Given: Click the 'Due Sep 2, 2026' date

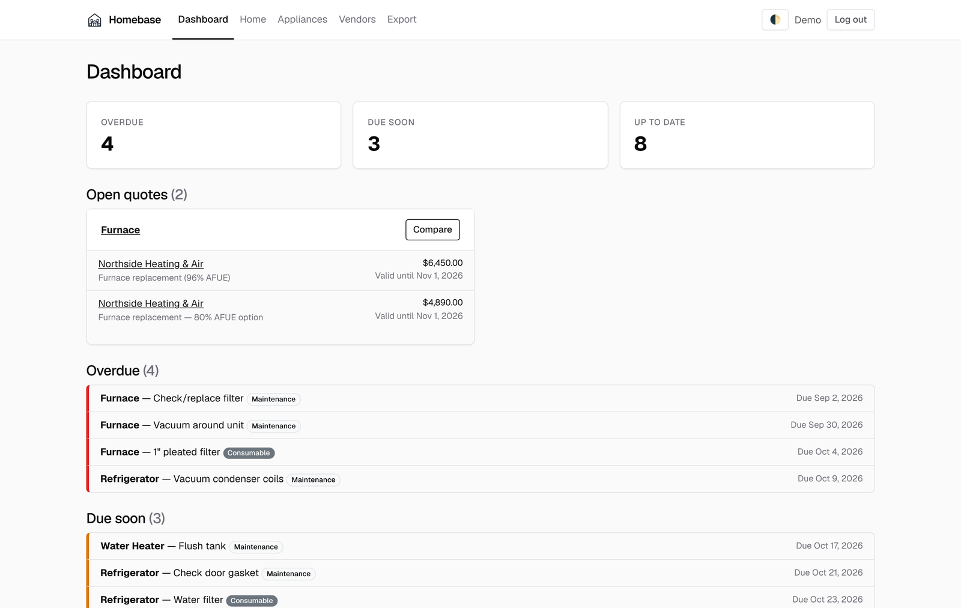Looking at the screenshot, I should [829, 398].
